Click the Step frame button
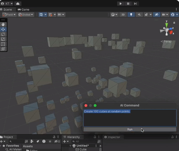 click(135, 4)
